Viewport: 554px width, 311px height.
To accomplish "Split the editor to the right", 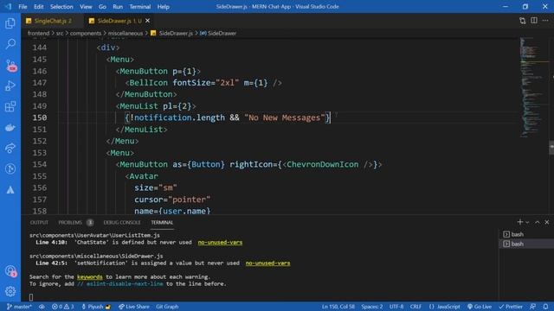I will point(534,21).
